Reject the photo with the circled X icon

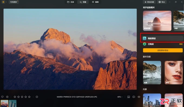7,97
